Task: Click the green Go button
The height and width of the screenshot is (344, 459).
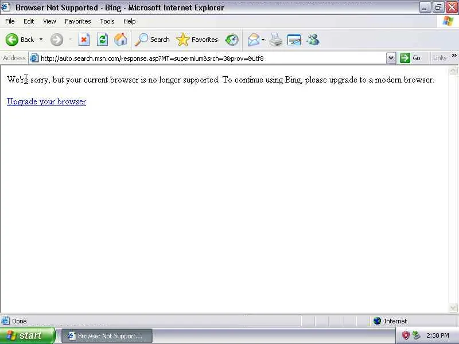Action: click(x=410, y=58)
